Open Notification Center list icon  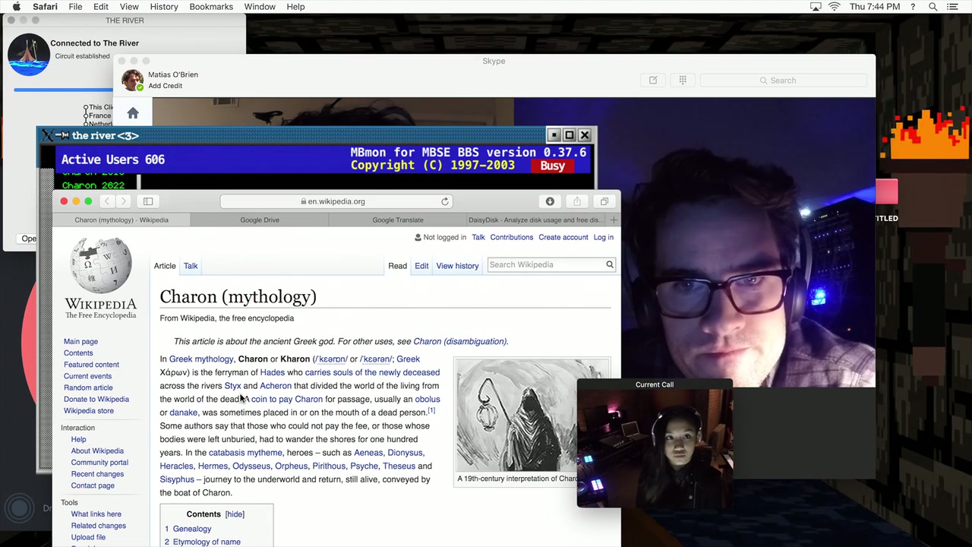pos(952,7)
